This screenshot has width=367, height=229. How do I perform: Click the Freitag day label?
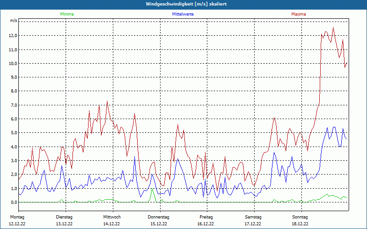click(206, 217)
